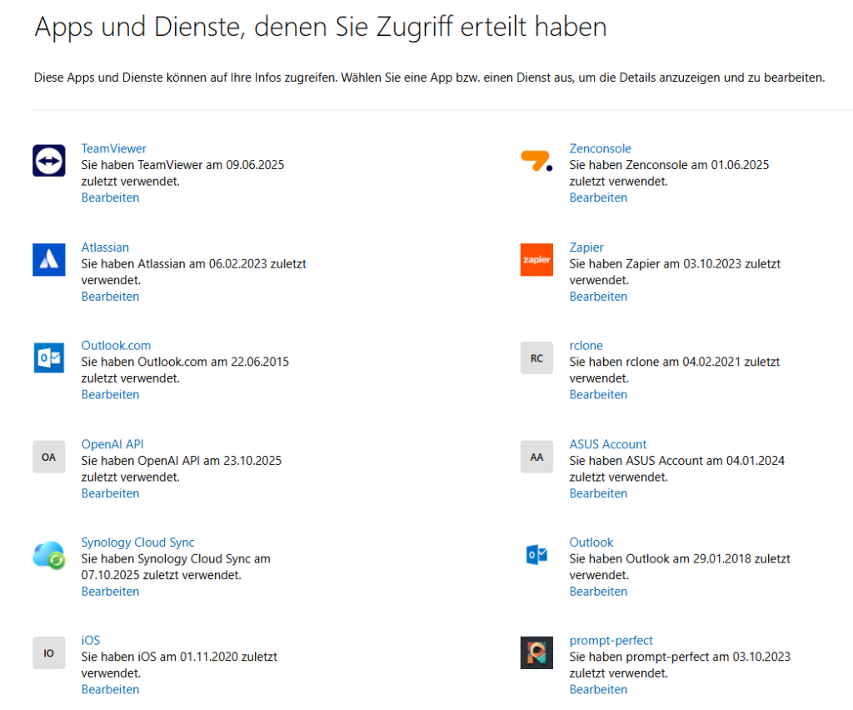This screenshot has height=710, width=853.
Task: Click the OpenAI API 'OA' icon
Action: 48,457
